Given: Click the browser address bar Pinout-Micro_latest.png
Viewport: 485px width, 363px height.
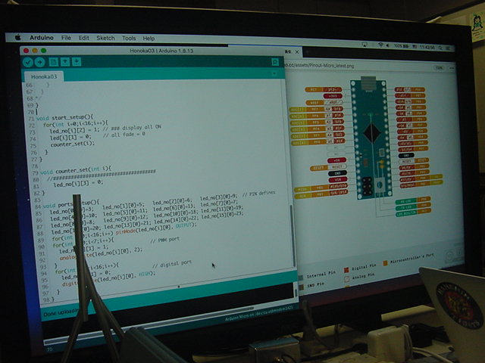Looking at the screenshot, I should (319, 66).
